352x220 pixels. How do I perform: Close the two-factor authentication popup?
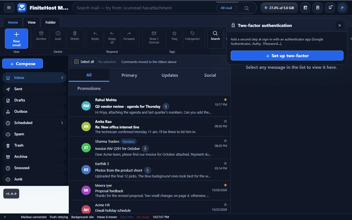(x=340, y=25)
